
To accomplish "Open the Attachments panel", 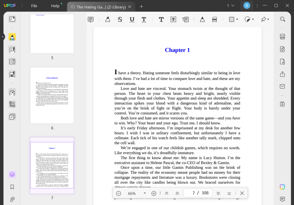I will coord(12,199).
